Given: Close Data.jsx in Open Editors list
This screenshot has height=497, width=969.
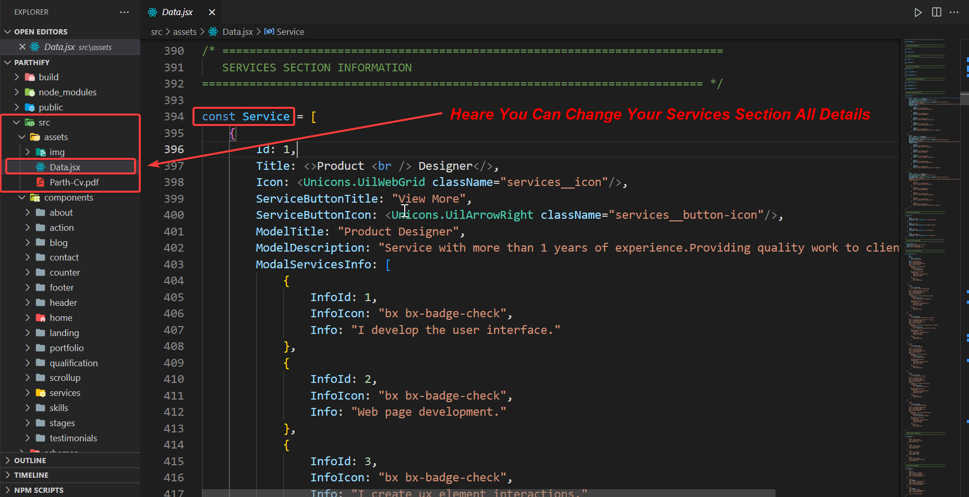Looking at the screenshot, I should (22, 47).
